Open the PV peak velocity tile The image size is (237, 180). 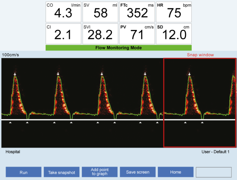point(137,34)
